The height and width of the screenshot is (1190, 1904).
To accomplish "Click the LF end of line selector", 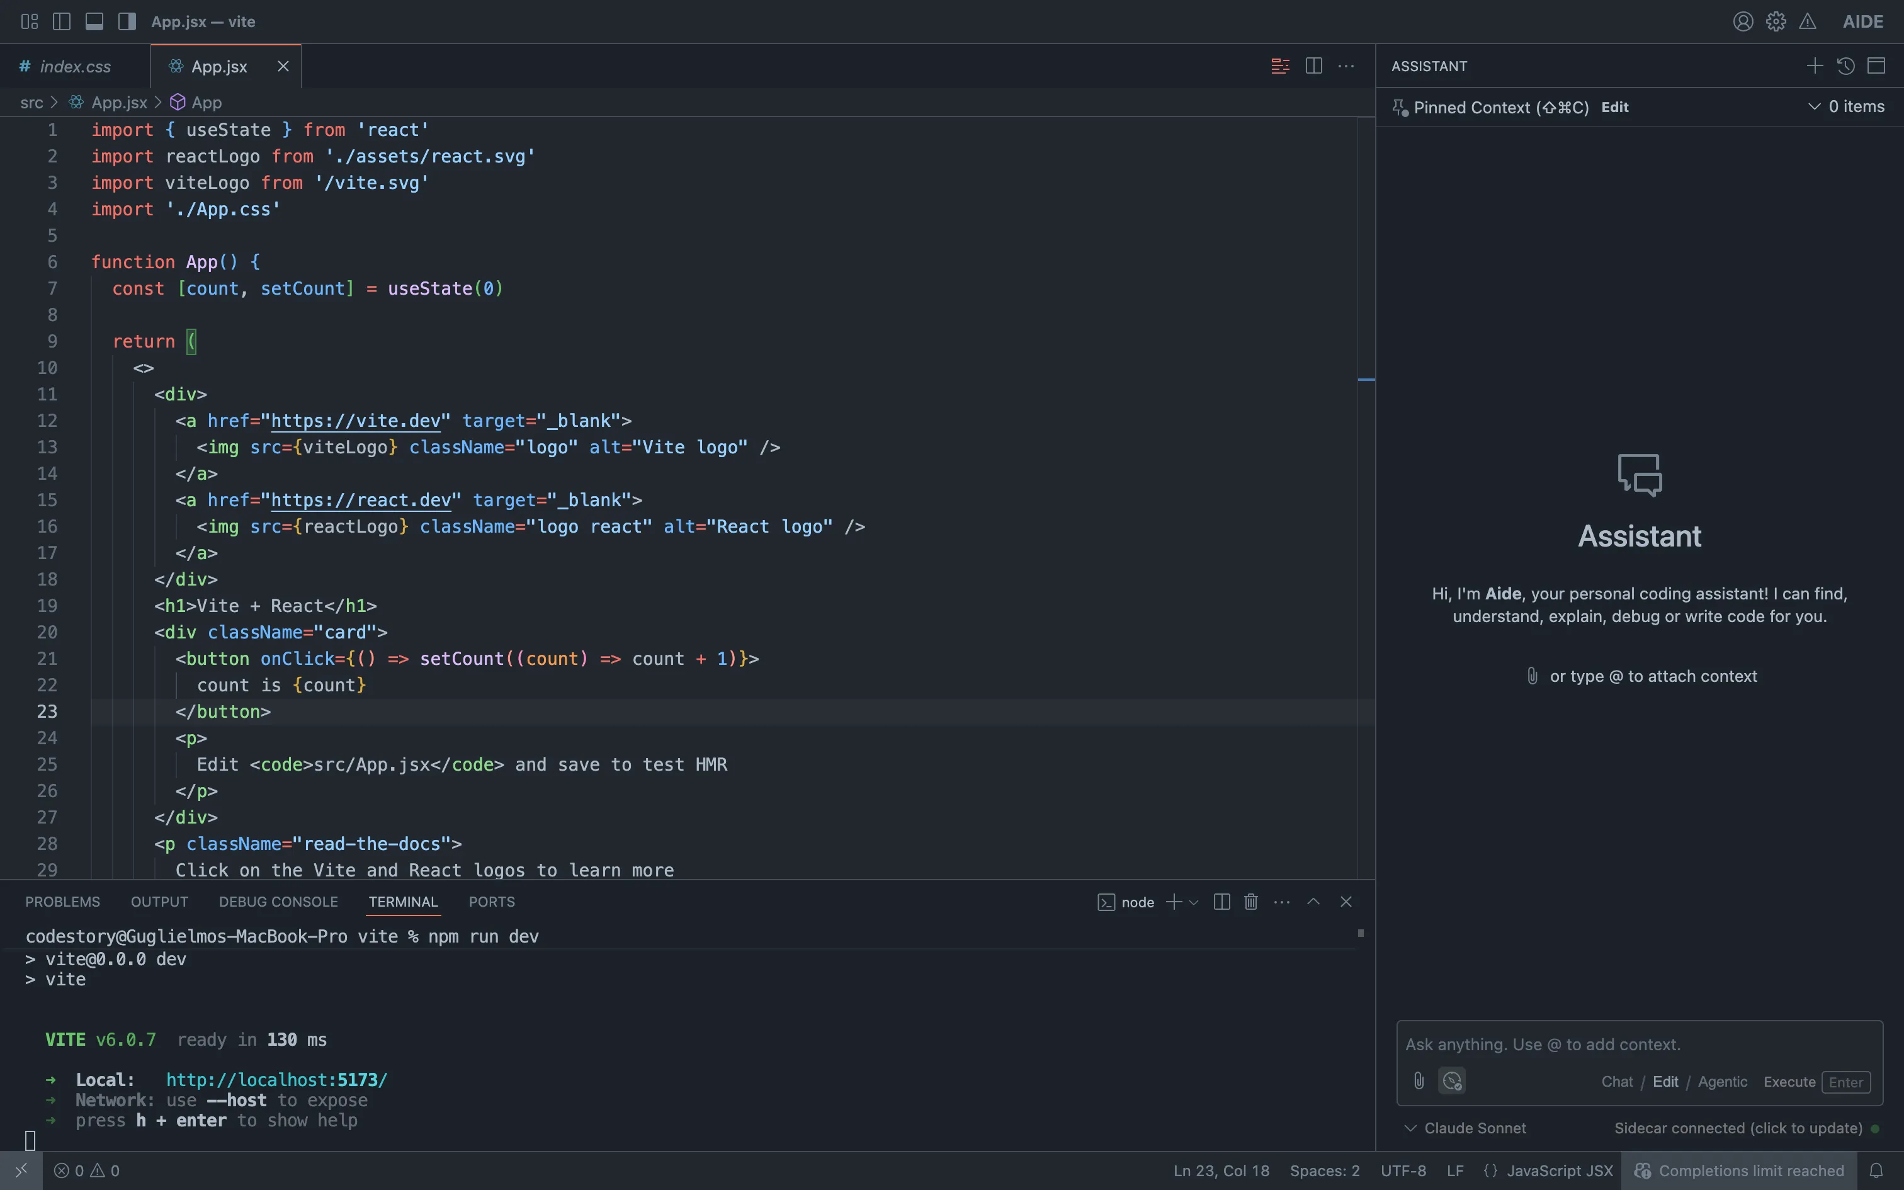I will pos(1454,1170).
